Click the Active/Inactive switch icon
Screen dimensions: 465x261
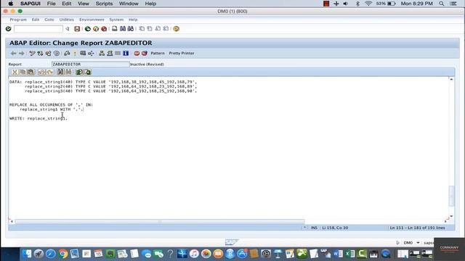pos(40,53)
